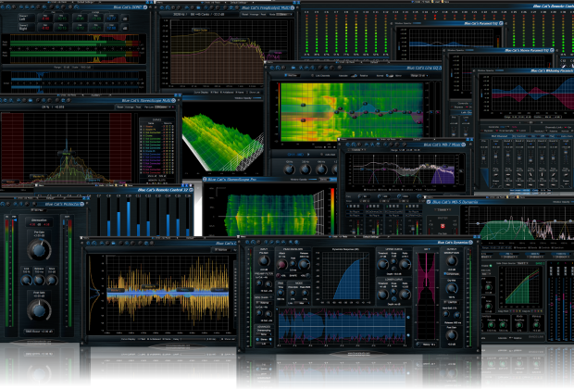Click the Blue Cat's Protector round logo icon

tap(82, 204)
